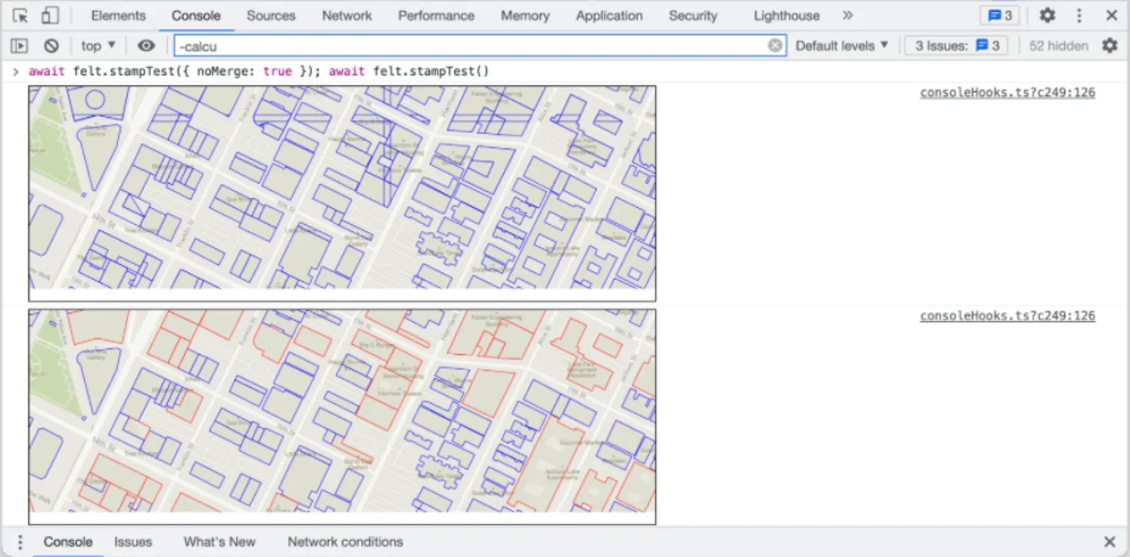Expand more tabs with double chevron
The width and height of the screenshot is (1130, 557).
point(847,15)
